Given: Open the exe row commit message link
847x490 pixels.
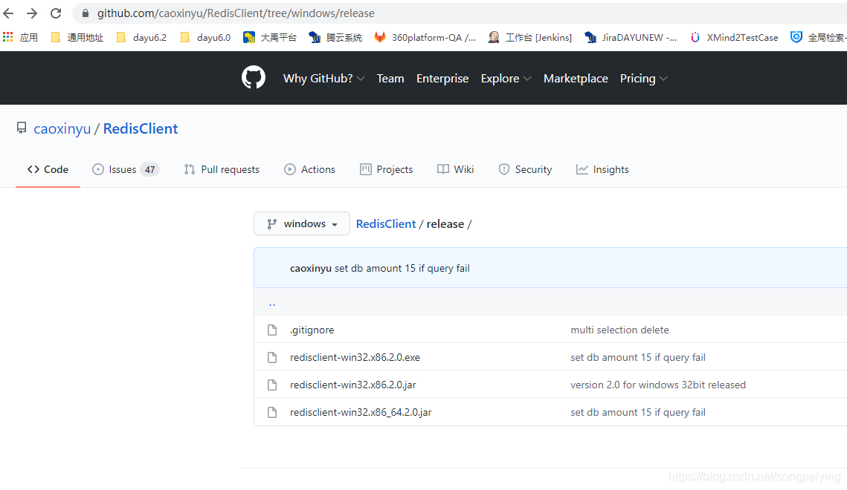Looking at the screenshot, I should [x=638, y=357].
